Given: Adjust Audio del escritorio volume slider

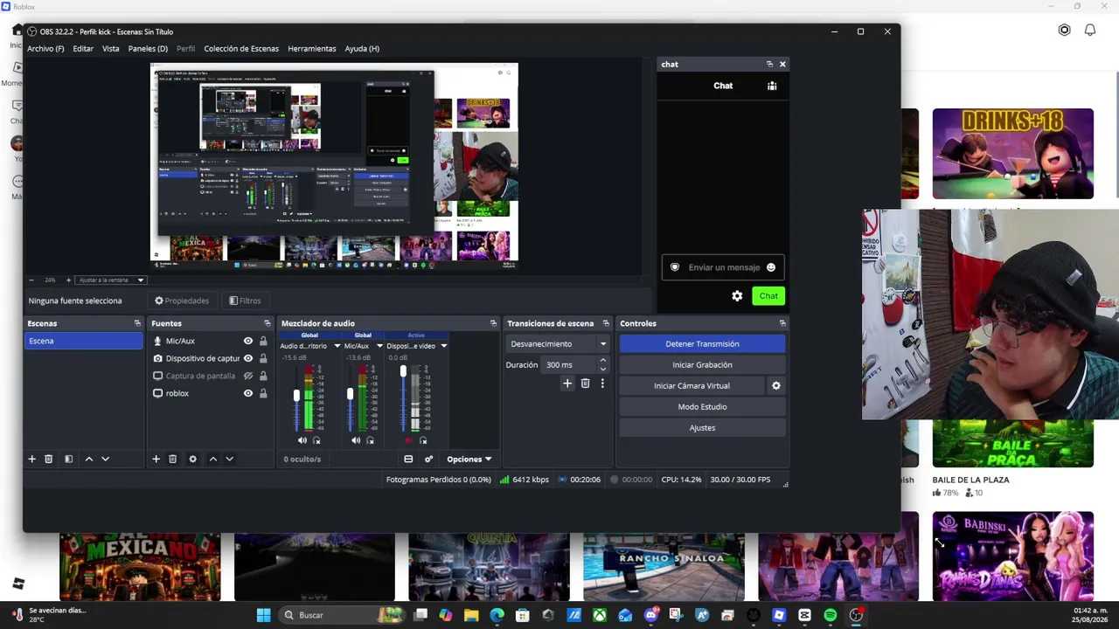Looking at the screenshot, I should (296, 396).
